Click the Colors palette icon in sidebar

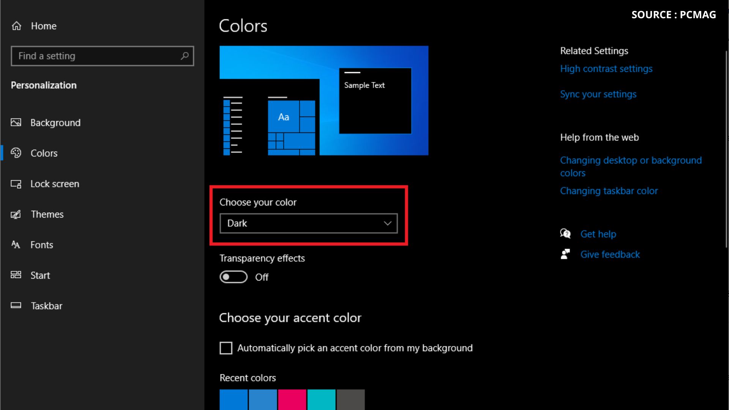(x=16, y=153)
